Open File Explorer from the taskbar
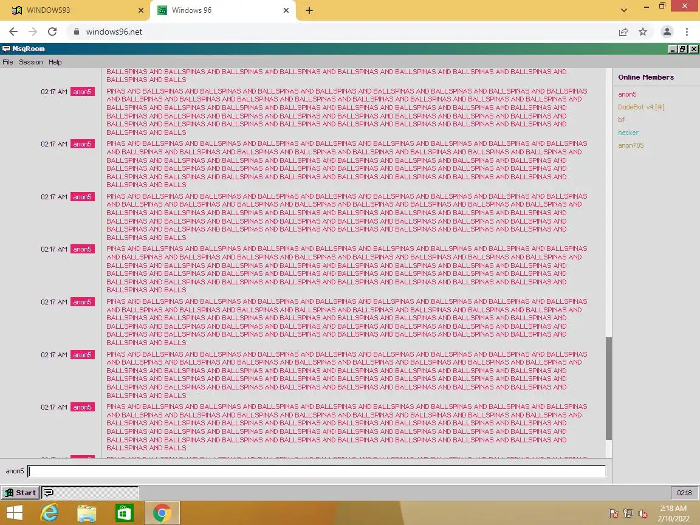 (87, 513)
